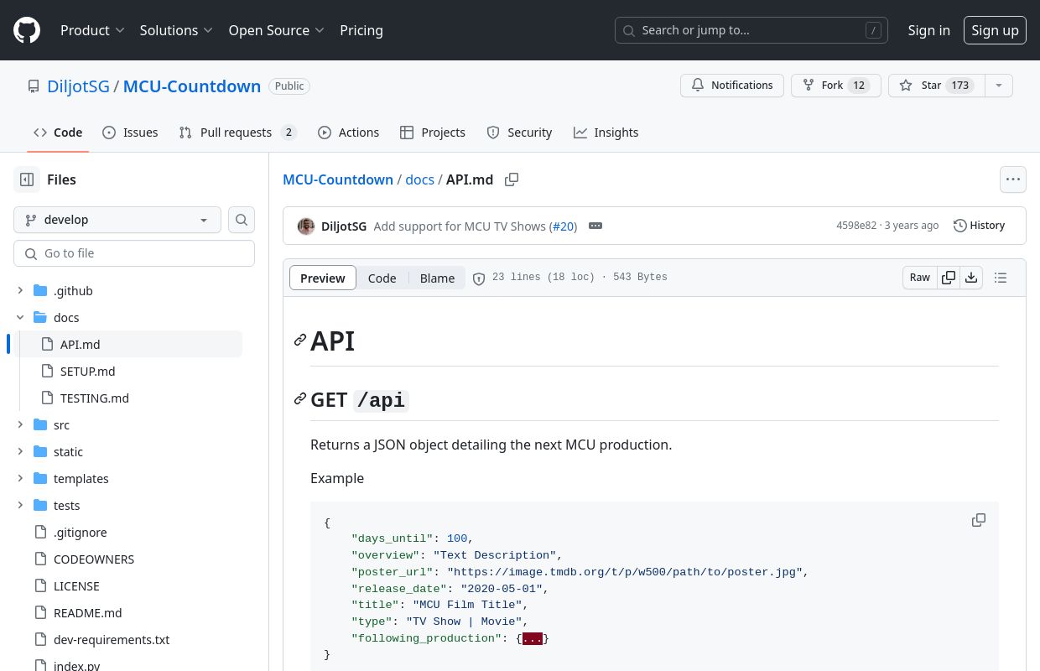Star the MCU-Countdown repository

point(935,86)
